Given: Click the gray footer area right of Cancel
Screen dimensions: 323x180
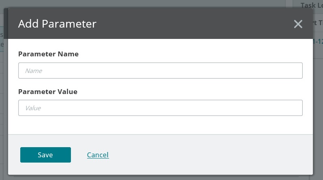Looking at the screenshot, I should pyautogui.click(x=211, y=155).
